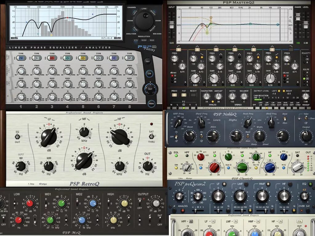Toggle the SIM yellow LED in ClassicQ
This screenshot has height=236, width=315.
[176, 168]
